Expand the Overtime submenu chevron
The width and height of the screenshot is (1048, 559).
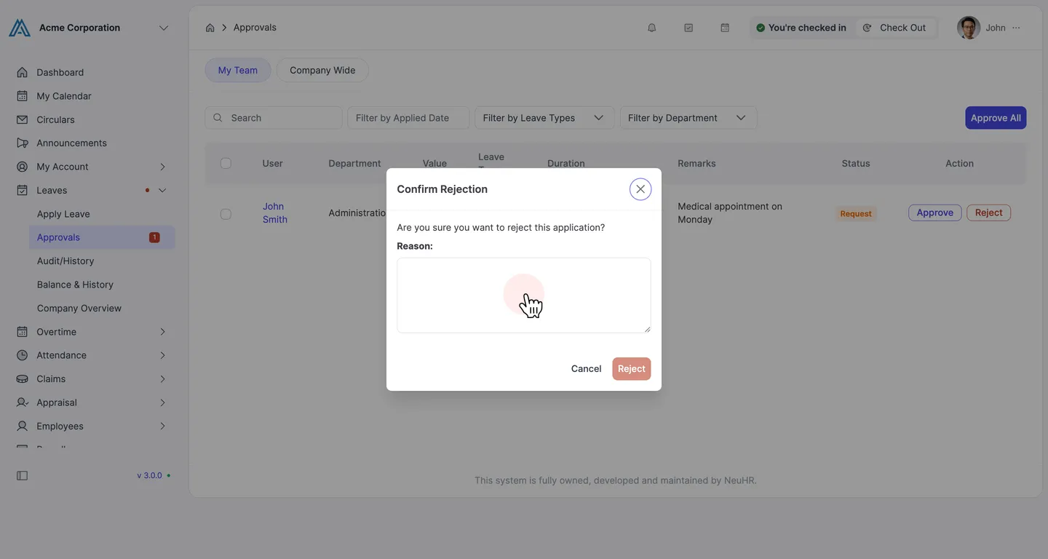tap(162, 332)
